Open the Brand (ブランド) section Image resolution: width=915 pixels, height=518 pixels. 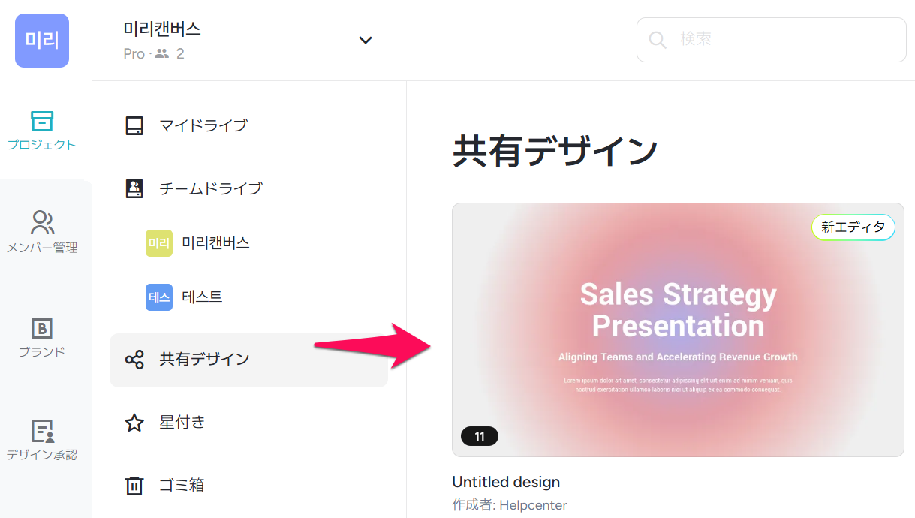tap(42, 336)
